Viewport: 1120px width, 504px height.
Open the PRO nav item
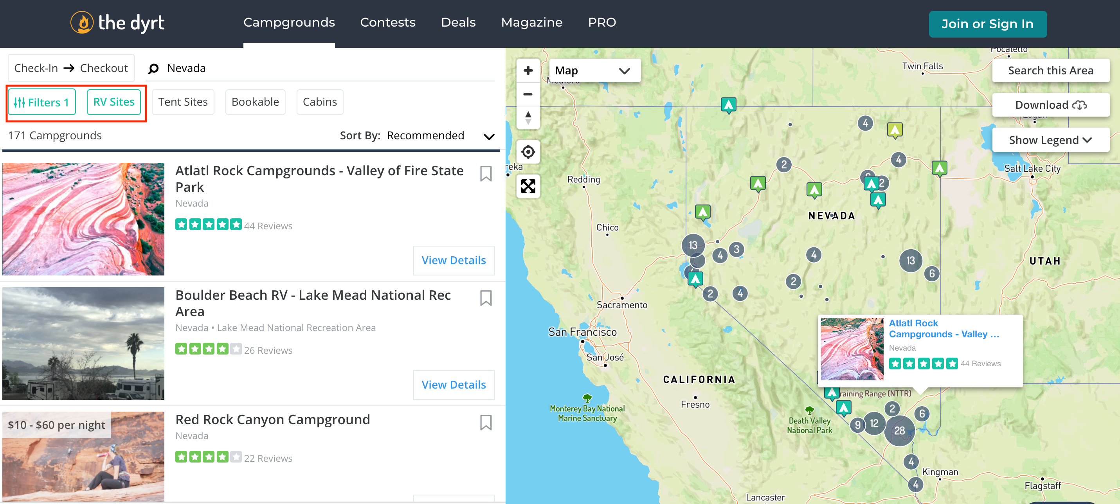pyautogui.click(x=602, y=22)
